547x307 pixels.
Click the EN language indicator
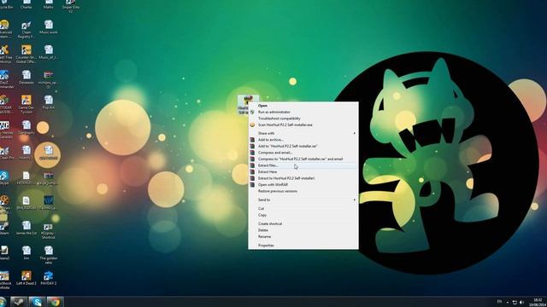(x=499, y=302)
